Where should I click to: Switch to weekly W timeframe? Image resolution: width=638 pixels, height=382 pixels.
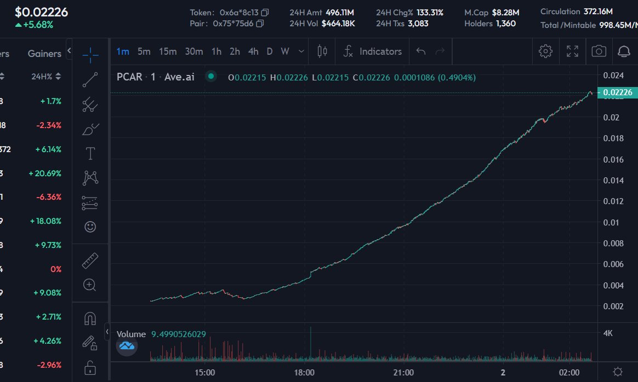coord(285,51)
